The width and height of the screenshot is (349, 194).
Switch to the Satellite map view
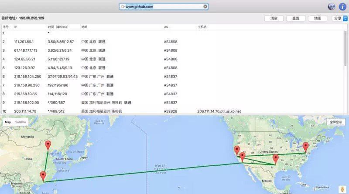pyautogui.click(x=21, y=122)
